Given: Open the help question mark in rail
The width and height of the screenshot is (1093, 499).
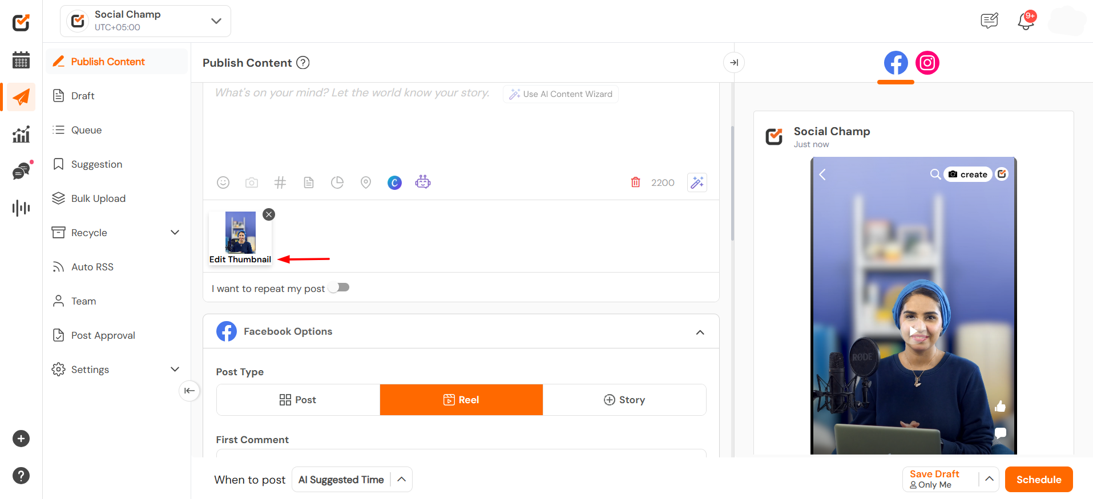Looking at the screenshot, I should click(21, 476).
